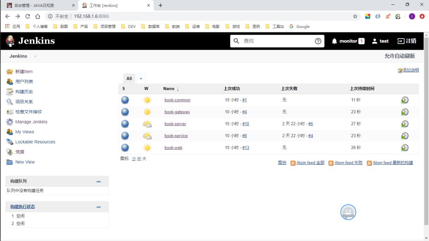Open the book-gateway job link
429x241 pixels.
pos(177,112)
